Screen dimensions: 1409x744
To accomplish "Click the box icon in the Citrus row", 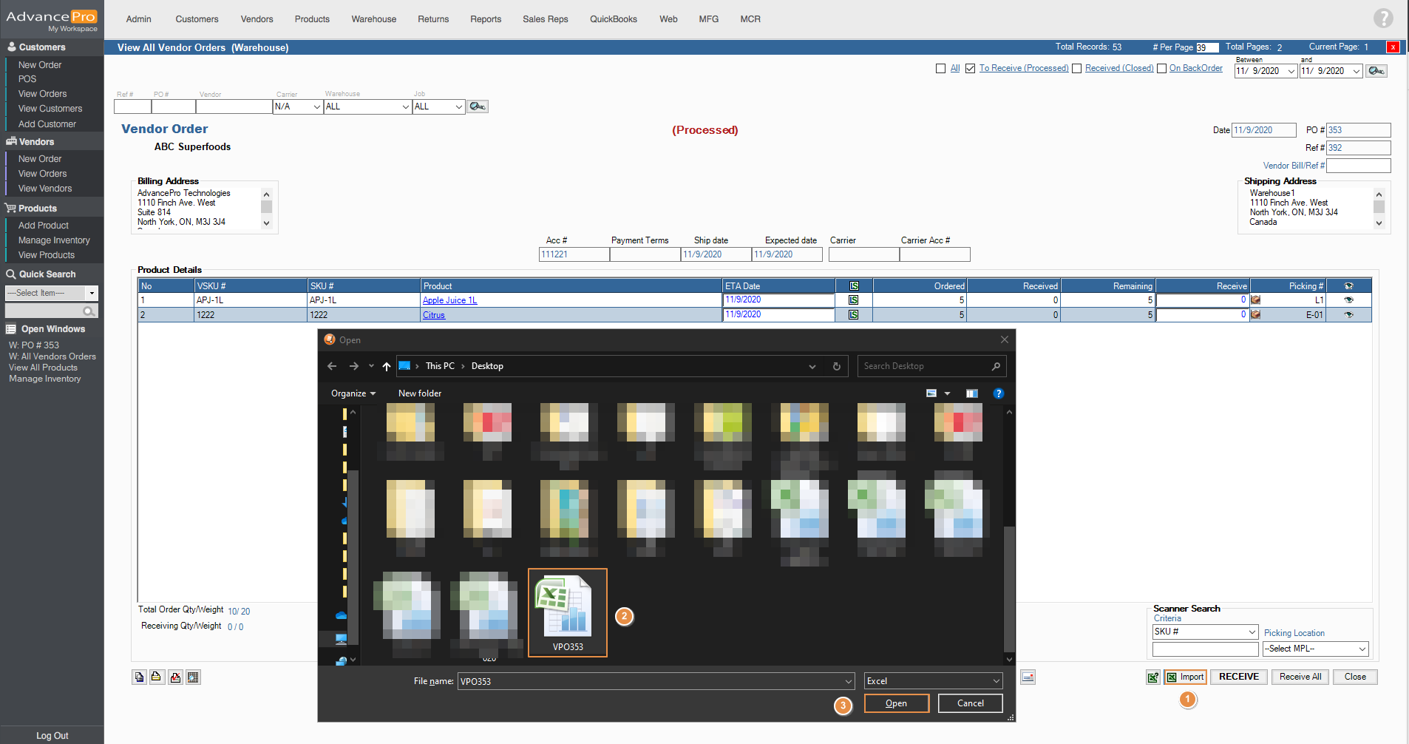I will (x=1255, y=315).
